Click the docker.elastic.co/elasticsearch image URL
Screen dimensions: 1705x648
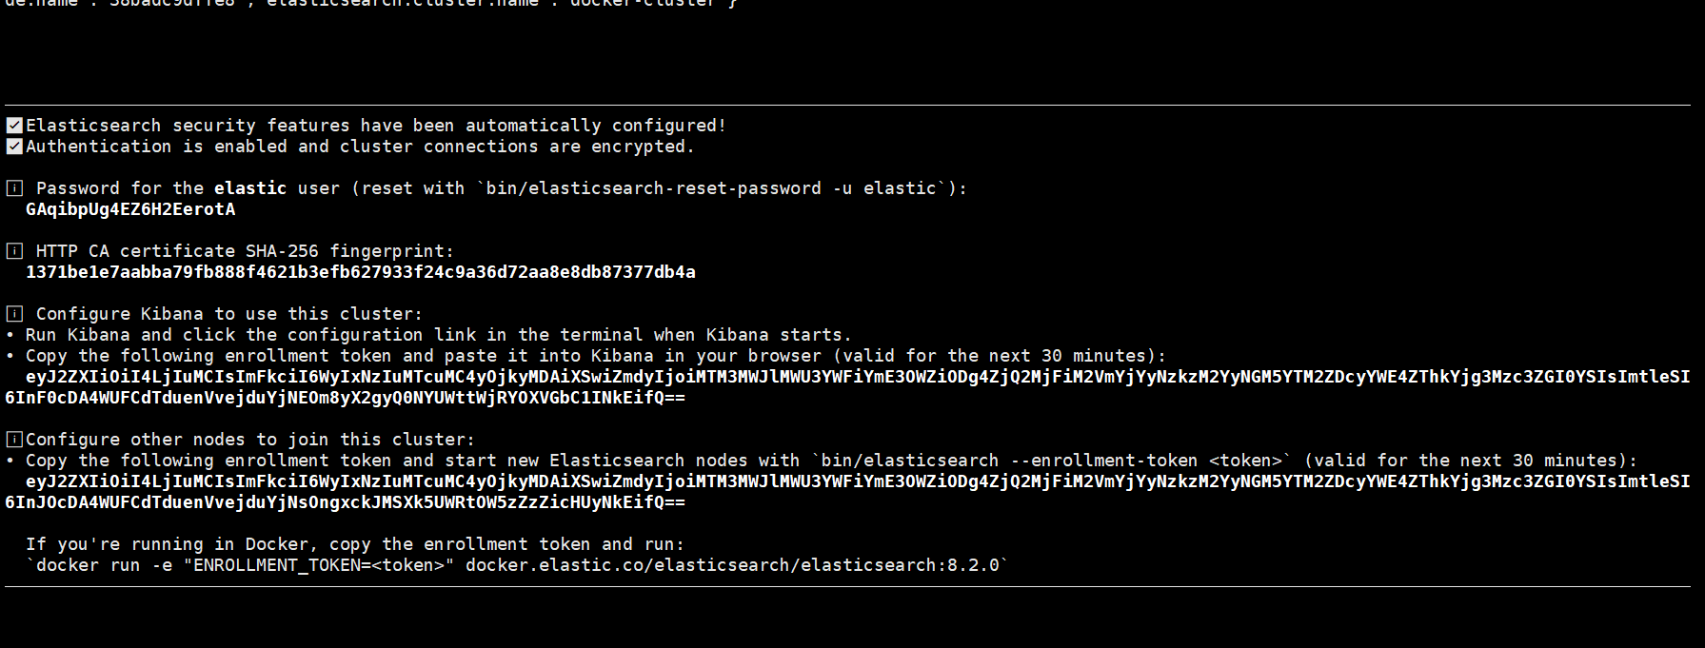732,565
